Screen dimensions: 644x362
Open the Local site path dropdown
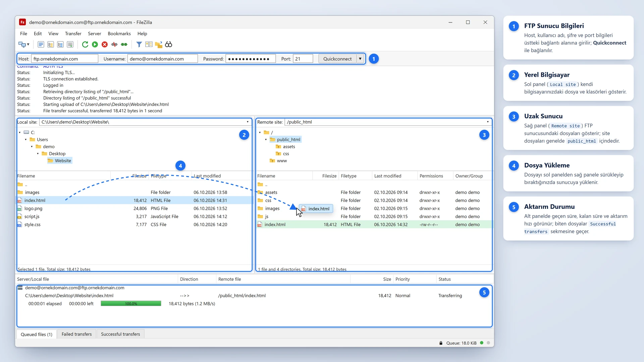click(248, 122)
